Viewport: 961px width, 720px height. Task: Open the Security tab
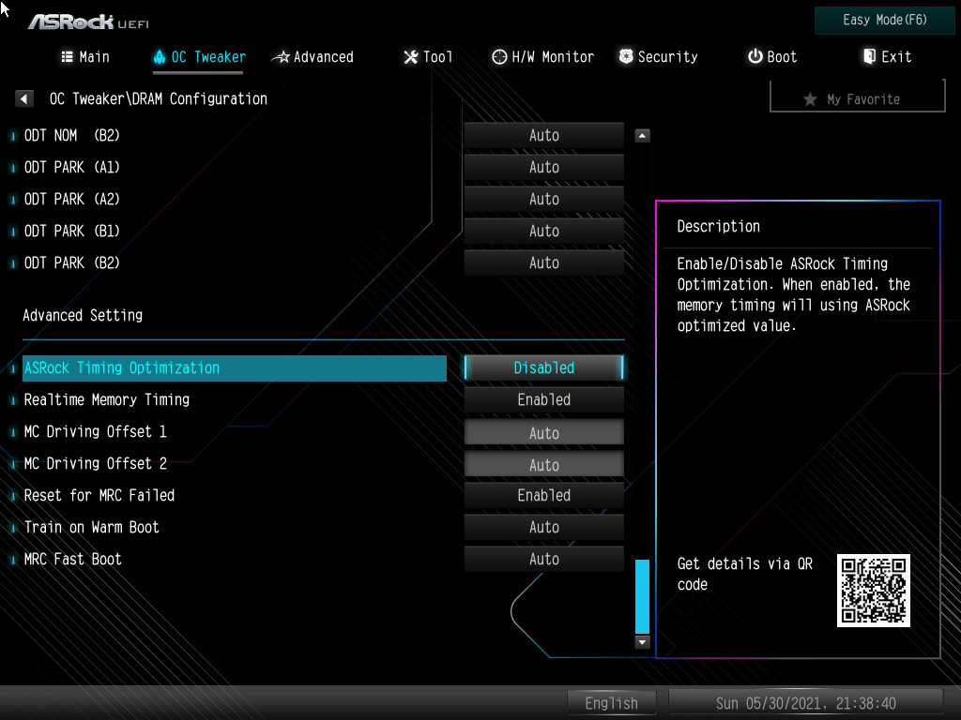[x=658, y=57]
